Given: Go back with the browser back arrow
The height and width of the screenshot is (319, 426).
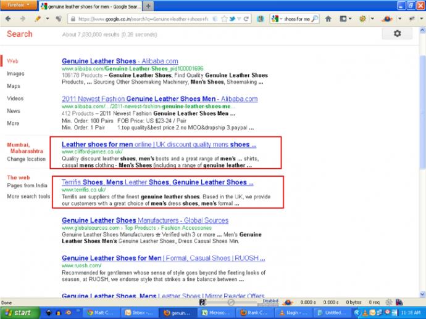Looking at the screenshot, I should pos(8,18).
